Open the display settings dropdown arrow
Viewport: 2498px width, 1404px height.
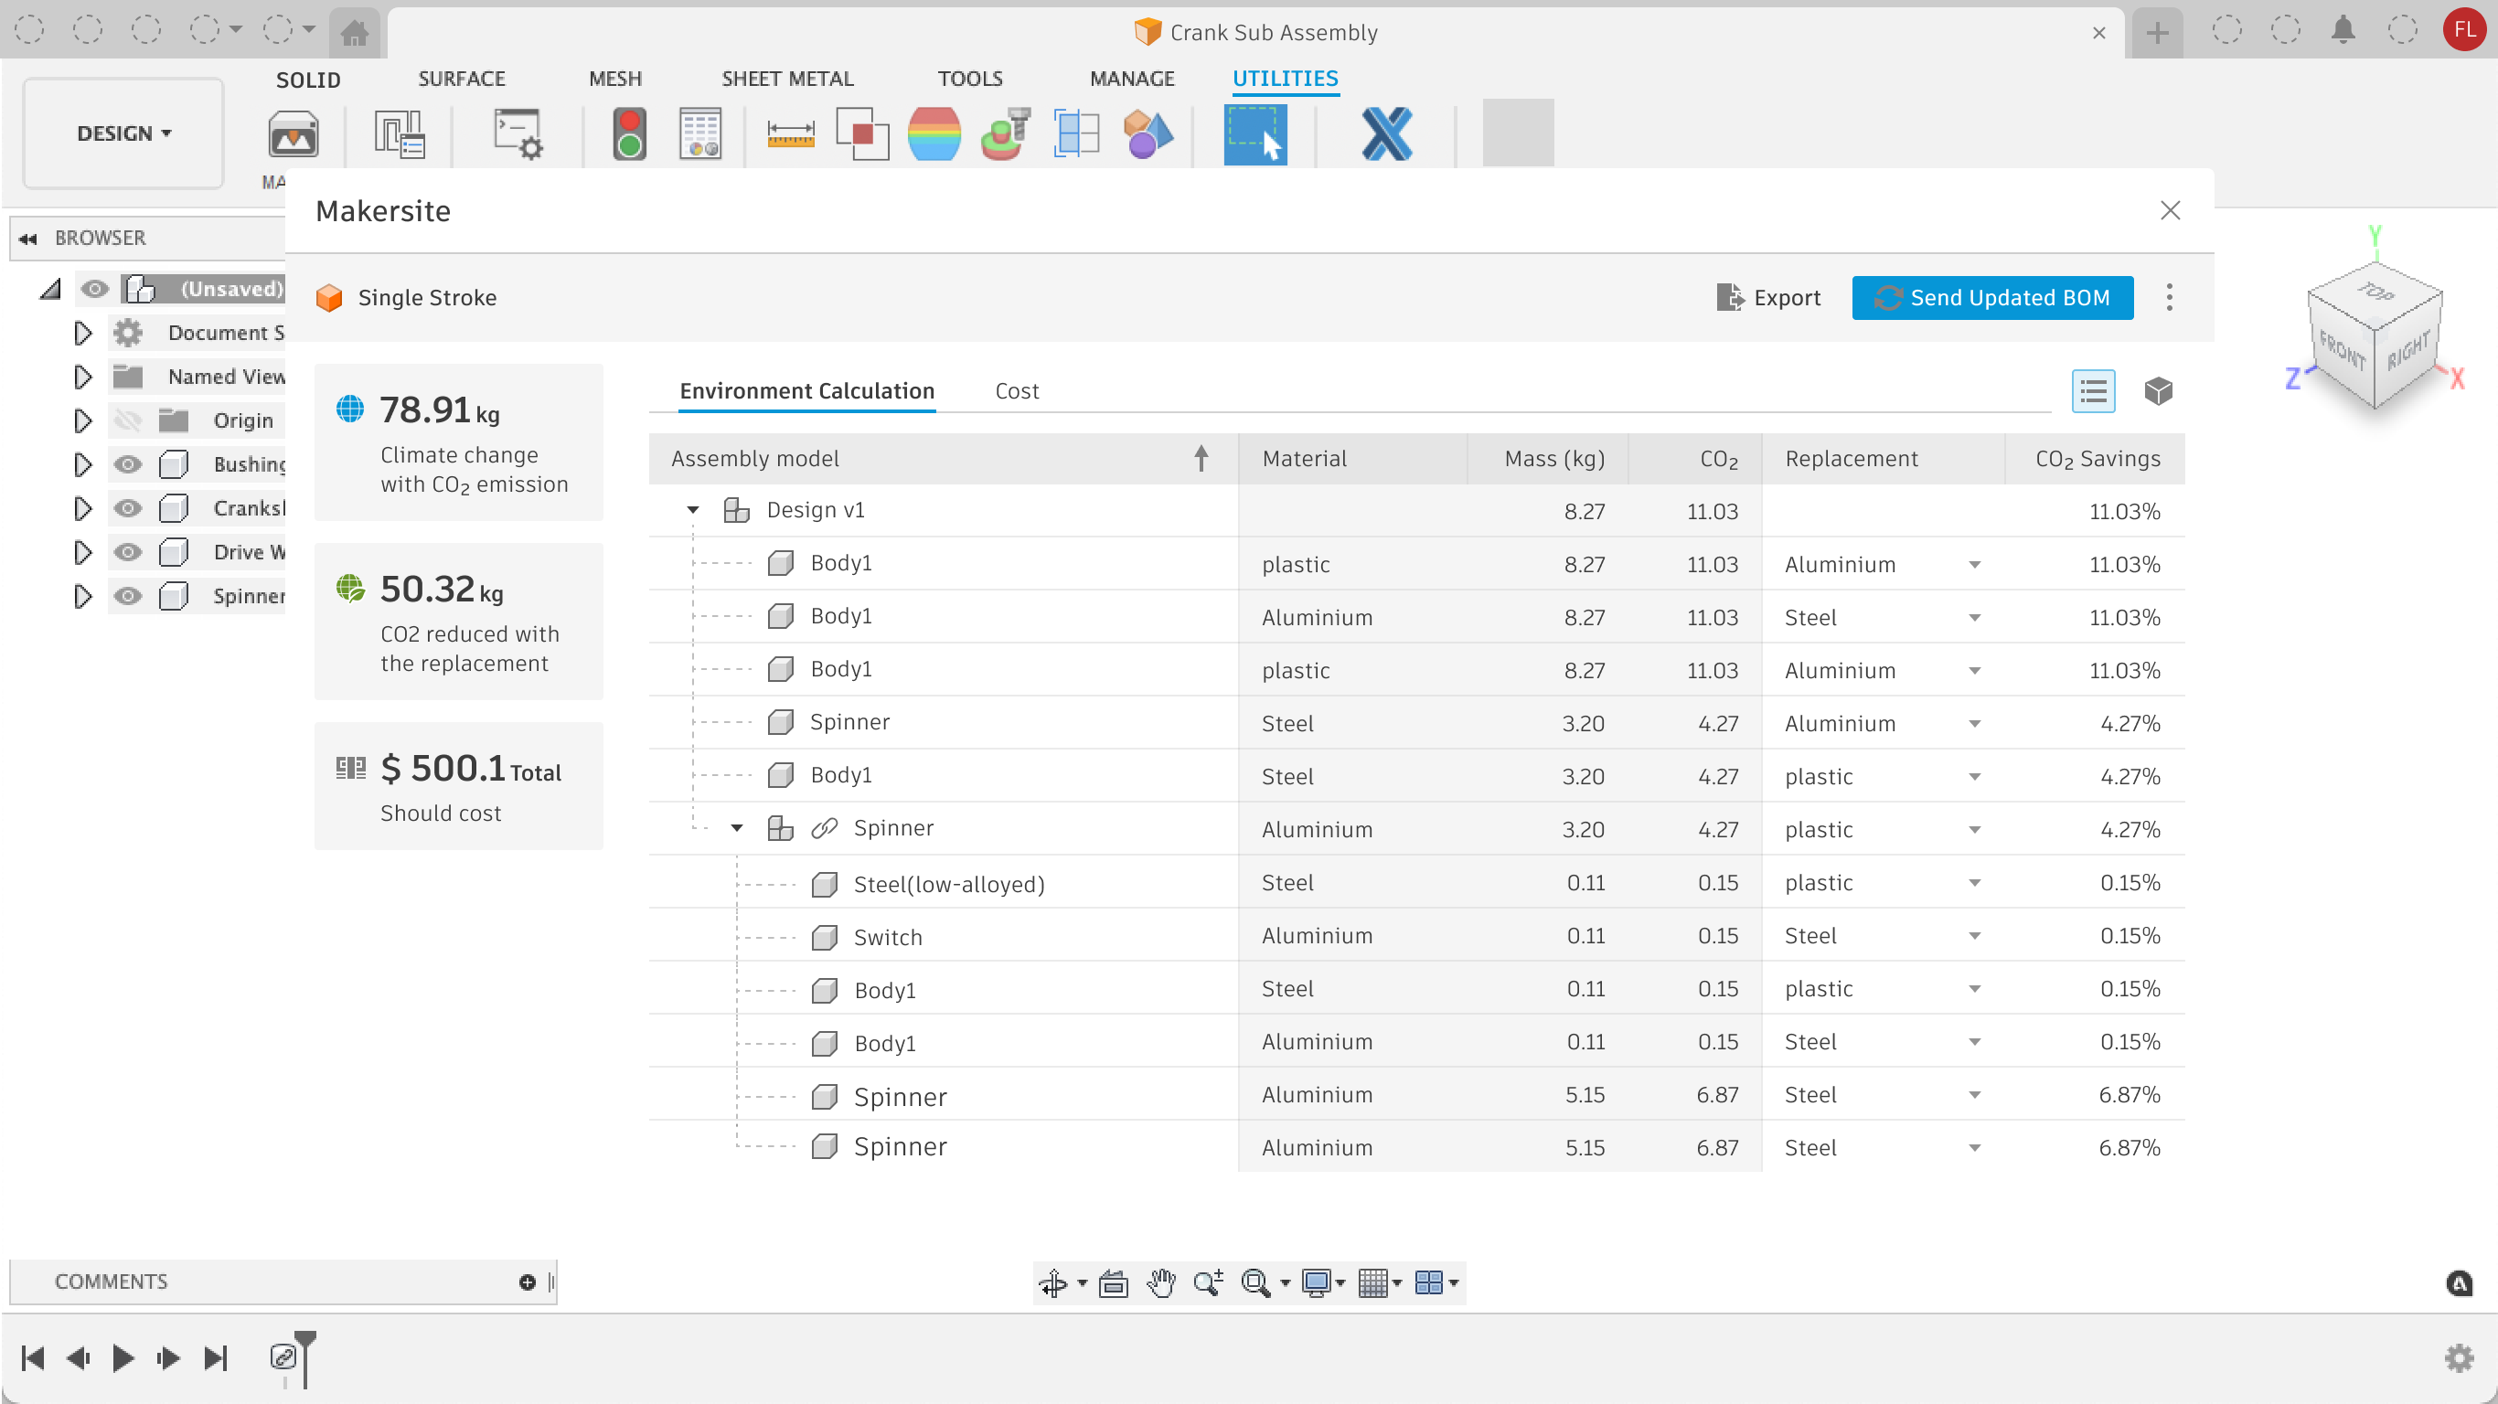click(x=1340, y=1282)
